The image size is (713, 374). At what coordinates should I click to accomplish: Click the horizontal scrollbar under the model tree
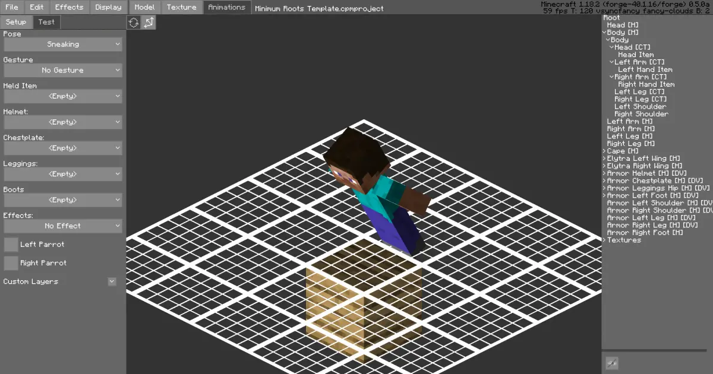(654, 350)
